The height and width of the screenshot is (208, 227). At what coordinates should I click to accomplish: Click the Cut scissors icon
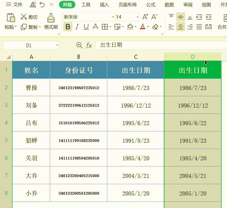coord(24,17)
